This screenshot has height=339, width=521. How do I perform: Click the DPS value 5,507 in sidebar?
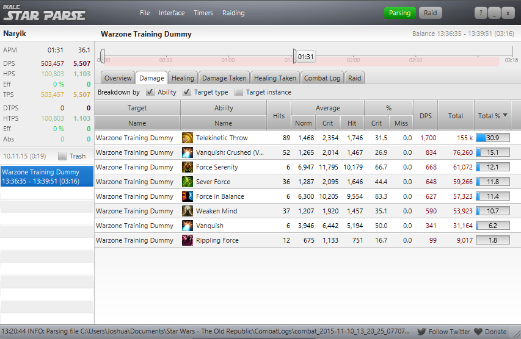[82, 63]
